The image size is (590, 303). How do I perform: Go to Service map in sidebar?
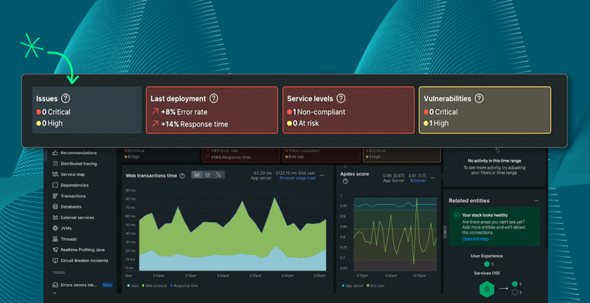72,174
